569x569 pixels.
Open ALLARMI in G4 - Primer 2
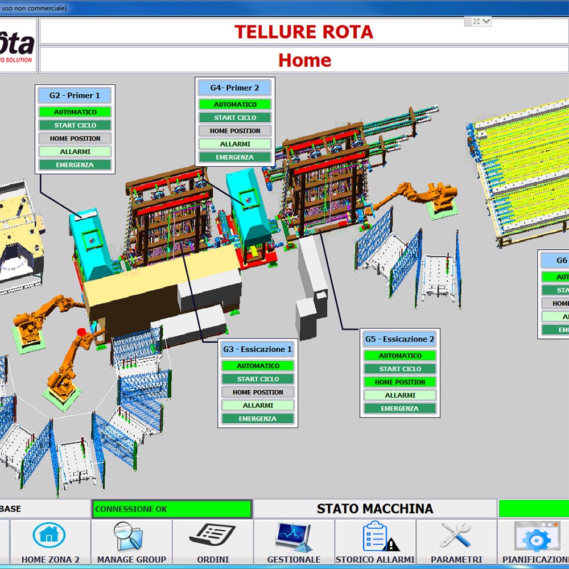point(235,144)
